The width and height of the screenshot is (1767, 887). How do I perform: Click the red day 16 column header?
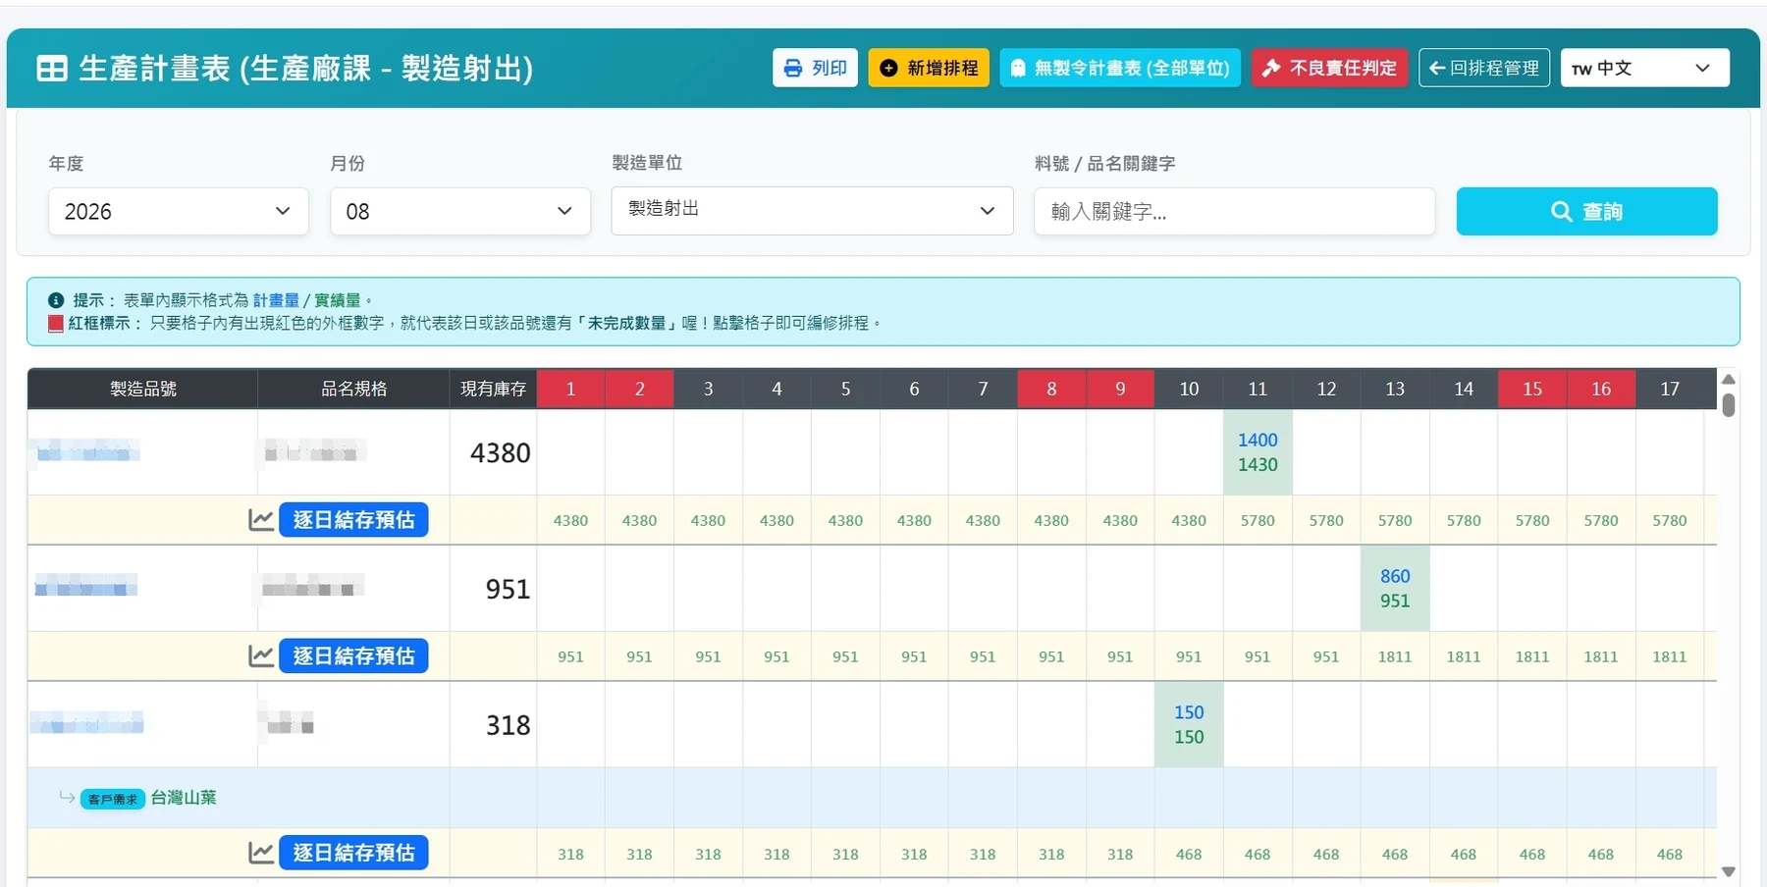point(1601,389)
